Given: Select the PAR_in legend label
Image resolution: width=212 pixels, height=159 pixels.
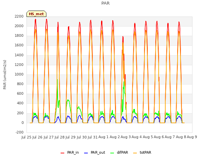Looking at the screenshot, I should pyautogui.click(x=73, y=152).
